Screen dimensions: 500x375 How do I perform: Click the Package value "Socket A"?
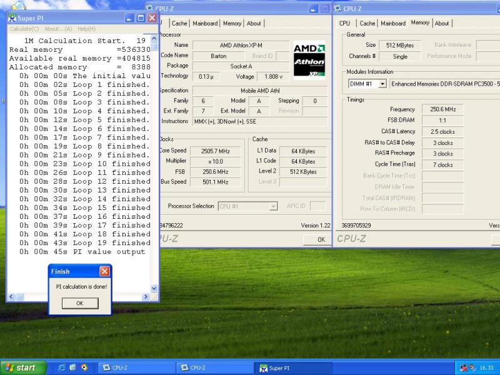point(241,66)
